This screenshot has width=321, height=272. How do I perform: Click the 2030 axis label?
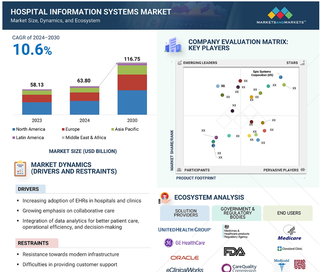132,121
